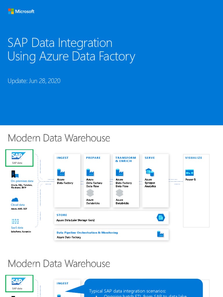Click the Power BI icon under VISUALIZE
This screenshot has width=223, height=297.
190,173
